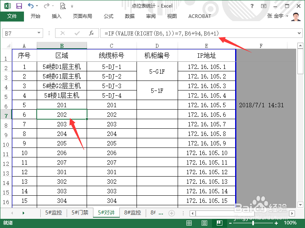The image size is (305, 228).
Task: Click the Excel application icon
Action: [8, 6]
